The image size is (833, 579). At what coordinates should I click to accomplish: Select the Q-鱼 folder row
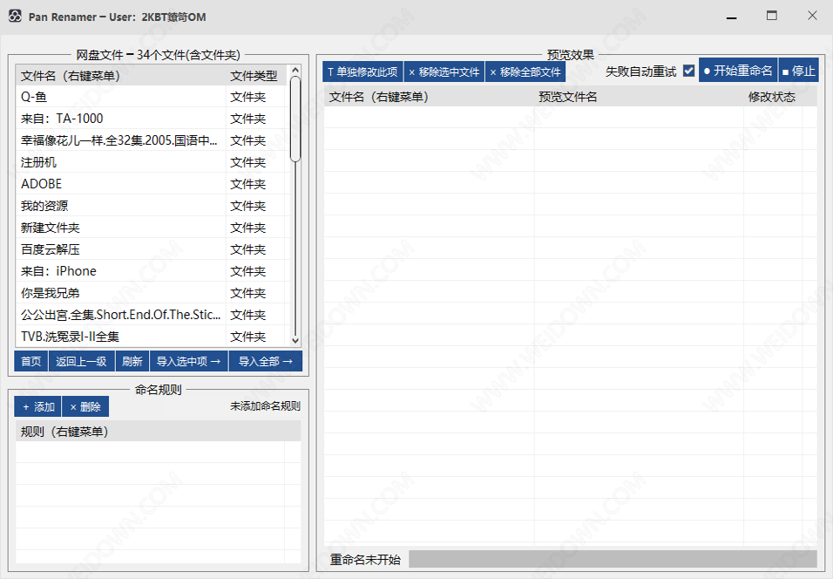151,97
